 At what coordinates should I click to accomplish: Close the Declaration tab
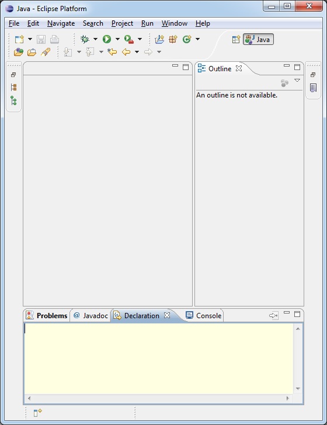click(167, 315)
